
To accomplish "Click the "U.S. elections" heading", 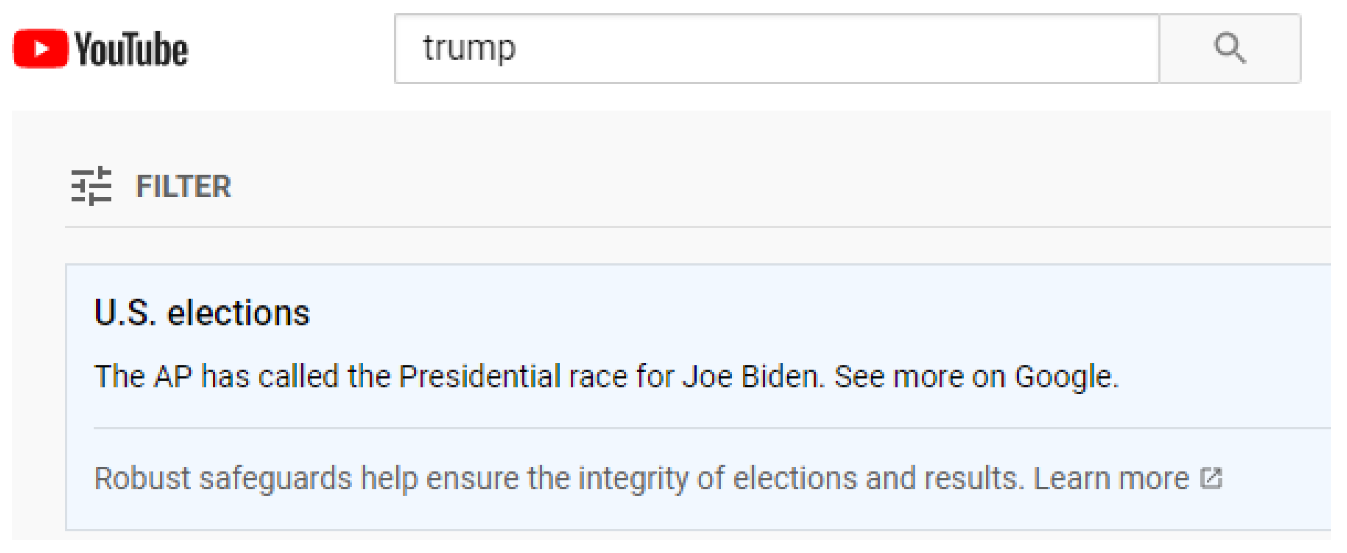I will point(202,313).
